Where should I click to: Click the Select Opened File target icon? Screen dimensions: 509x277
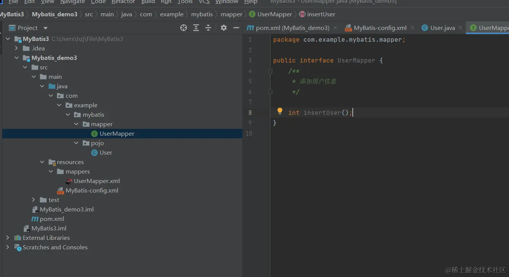(184, 28)
